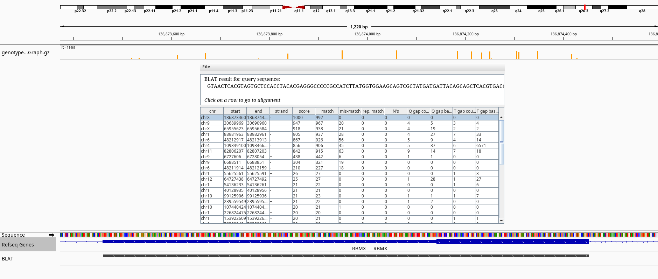Select the Sequence track label
The height and width of the screenshot is (279, 658).
click(13, 235)
